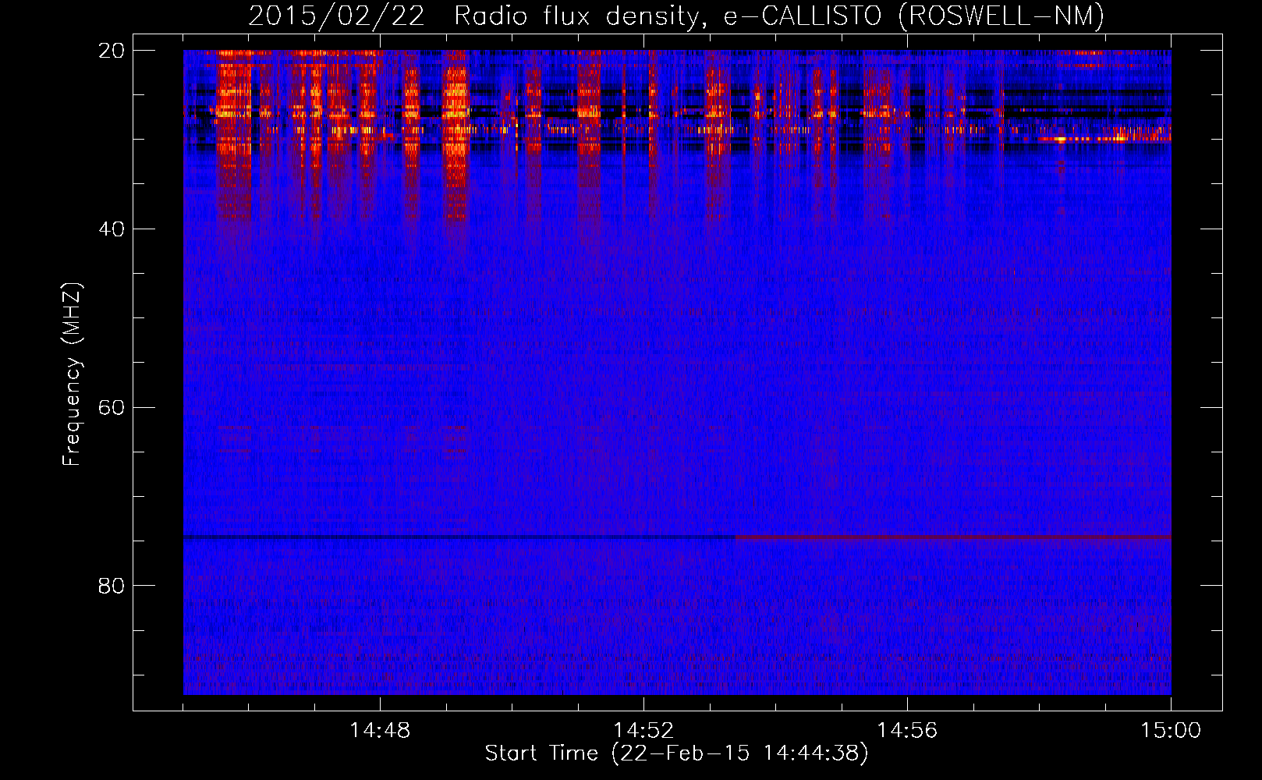Viewport: 1262px width, 780px height.
Task: Click the 'Start Time (22-Feb-15 14:44:38)' label
Action: [676, 753]
